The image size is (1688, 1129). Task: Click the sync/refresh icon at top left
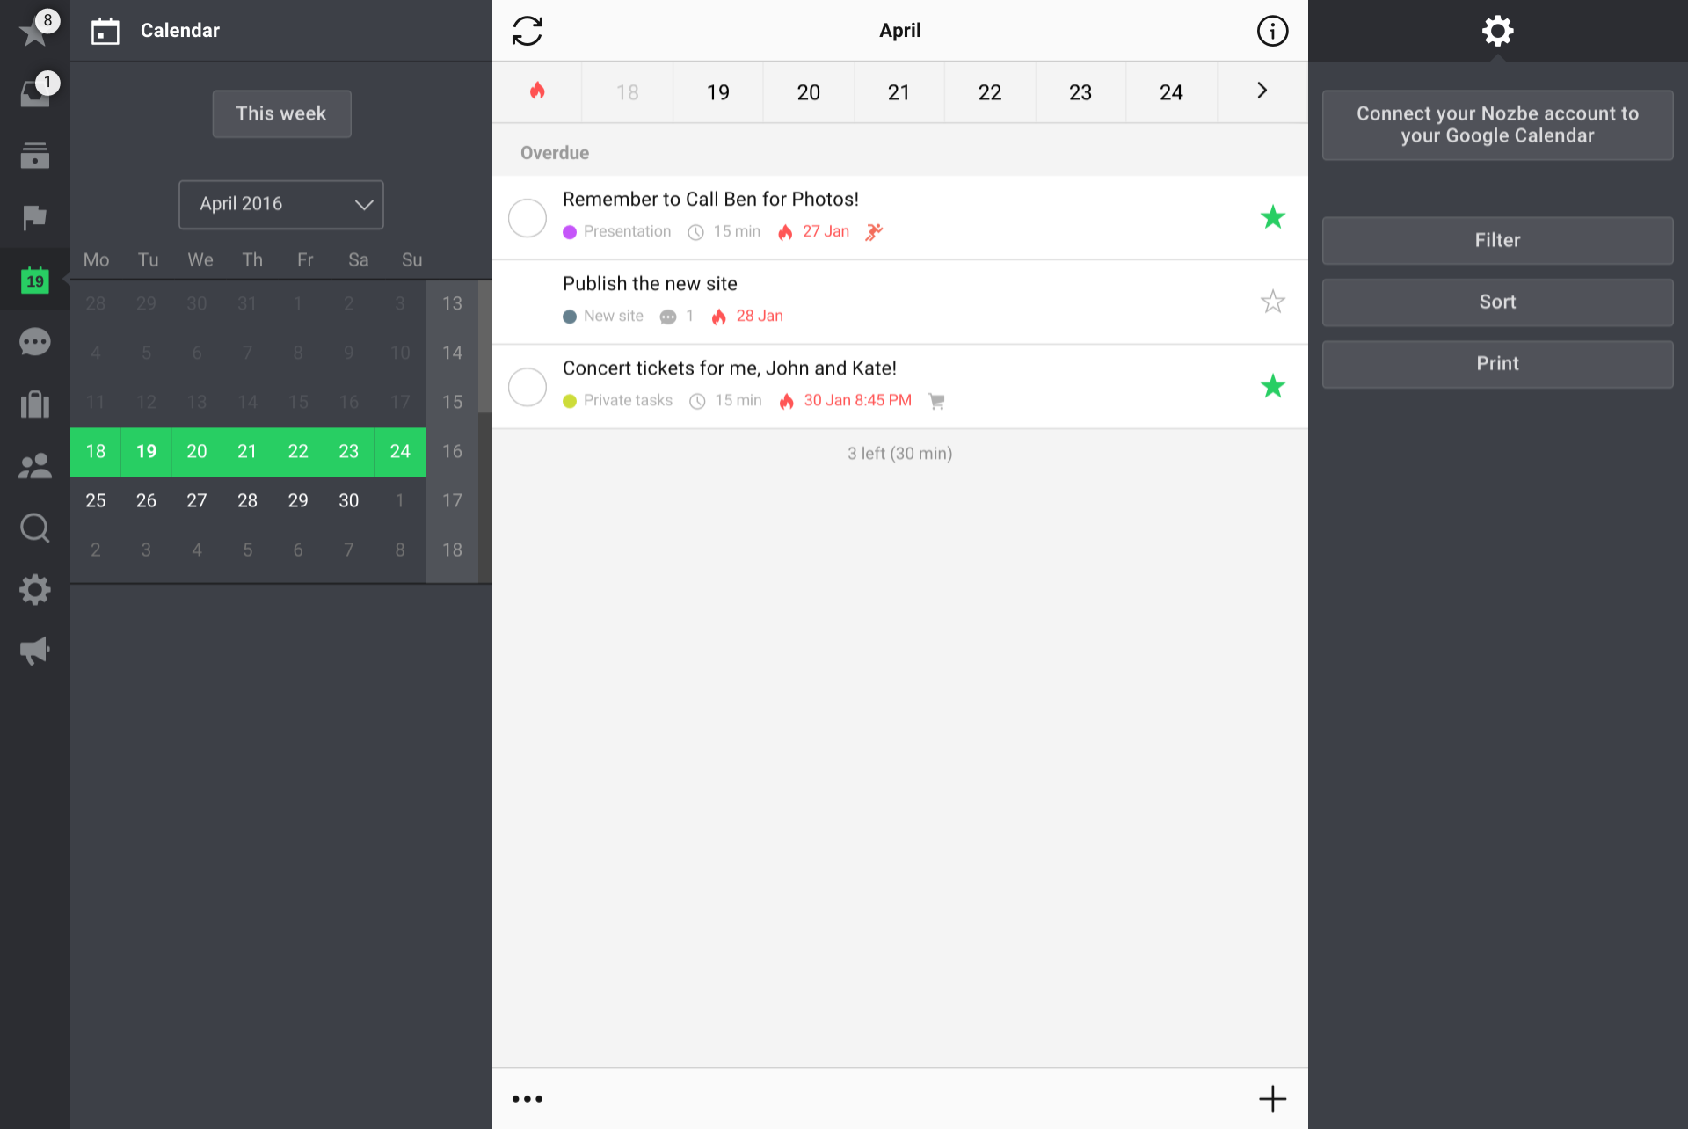(x=527, y=30)
